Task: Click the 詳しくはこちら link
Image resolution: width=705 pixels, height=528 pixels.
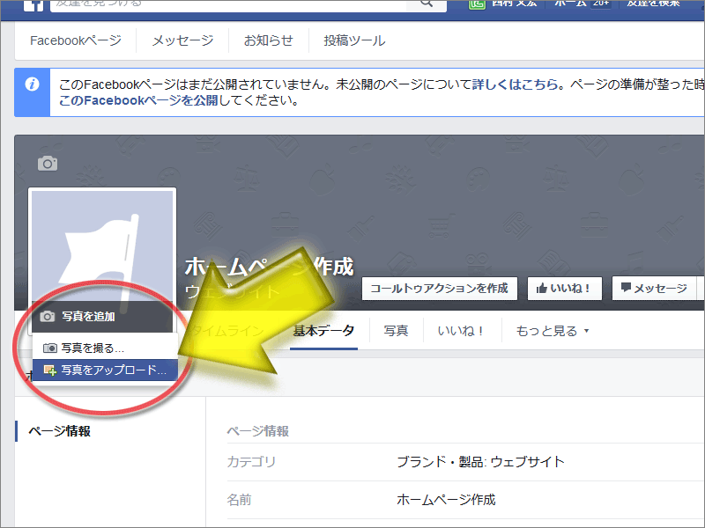Action: [516, 84]
